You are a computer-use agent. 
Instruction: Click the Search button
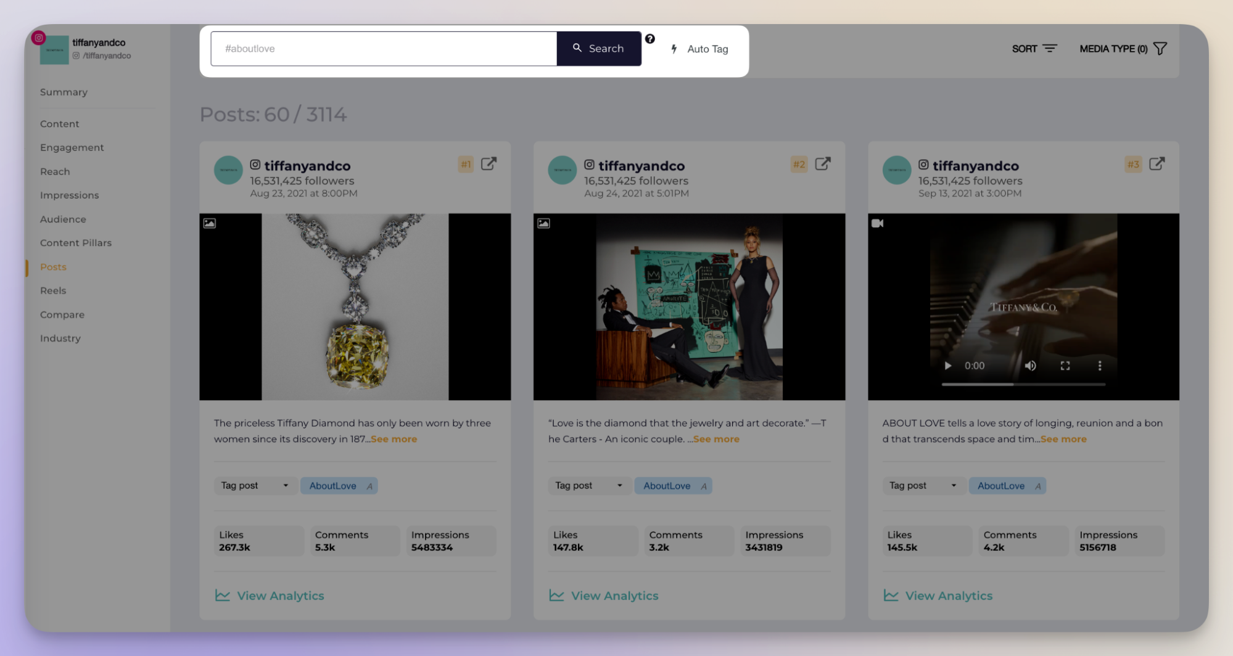[x=599, y=49]
